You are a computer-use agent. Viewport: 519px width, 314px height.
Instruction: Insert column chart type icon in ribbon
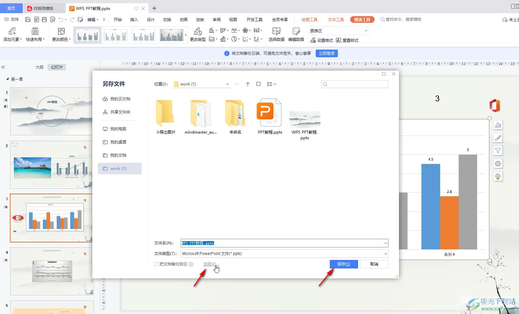212,30
